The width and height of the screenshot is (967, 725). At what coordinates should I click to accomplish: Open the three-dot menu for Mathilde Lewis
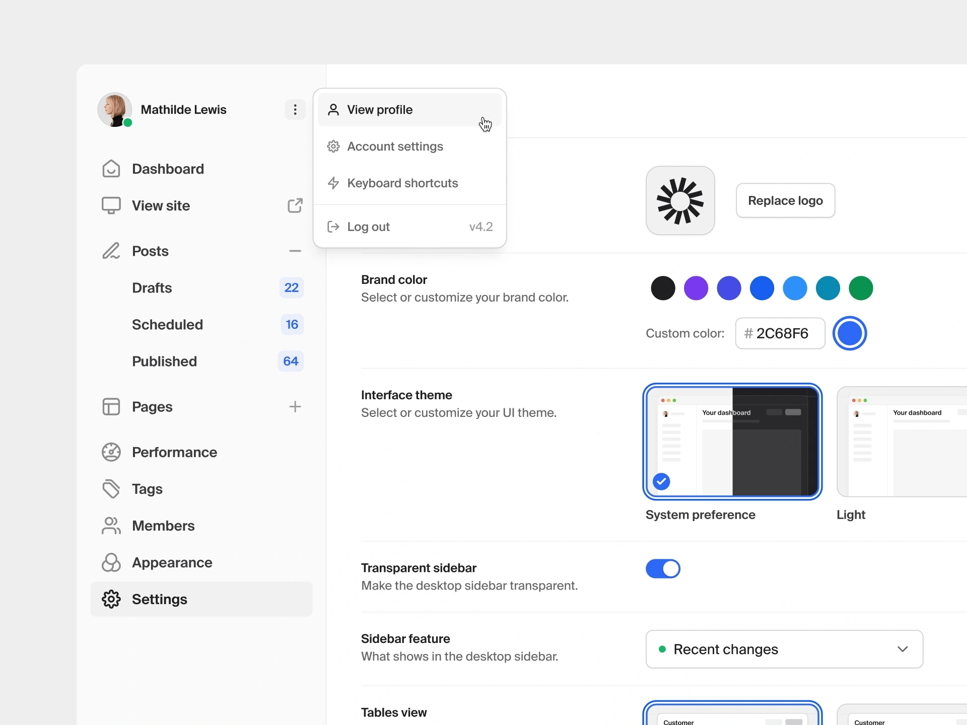pyautogui.click(x=295, y=109)
